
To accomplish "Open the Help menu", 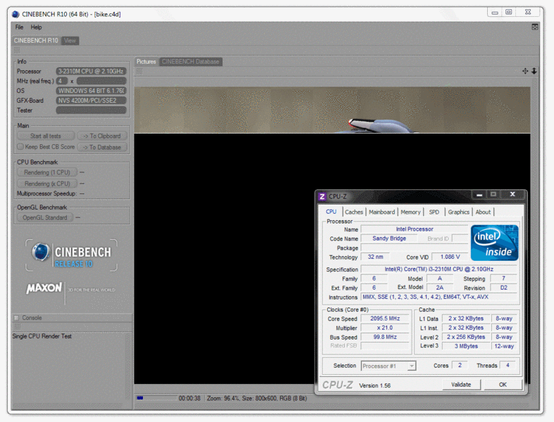I will tap(36, 27).
